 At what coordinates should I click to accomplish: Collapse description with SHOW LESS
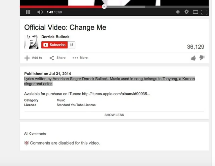point(114,115)
